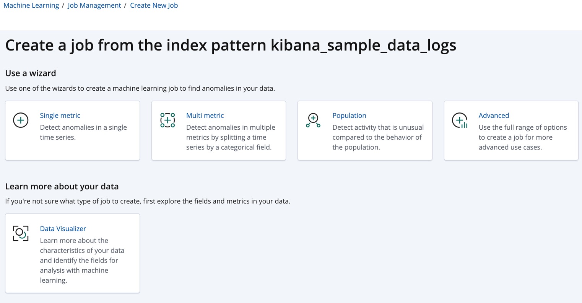Select the Advanced job title link
The width and height of the screenshot is (582, 303).
tap(494, 116)
